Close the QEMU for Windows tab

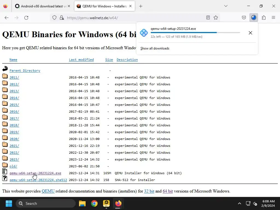tap(130, 6)
